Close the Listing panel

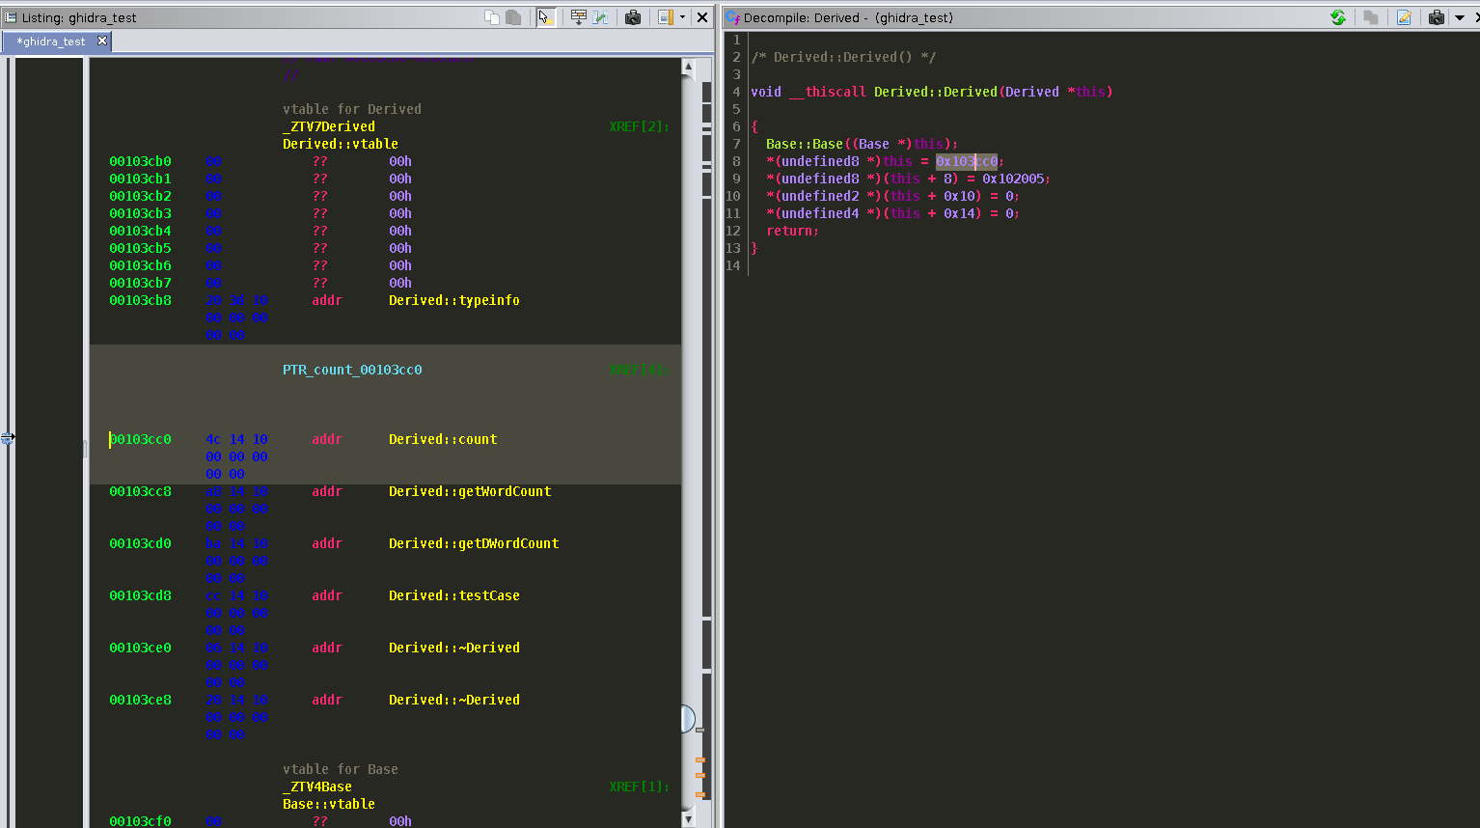702,17
